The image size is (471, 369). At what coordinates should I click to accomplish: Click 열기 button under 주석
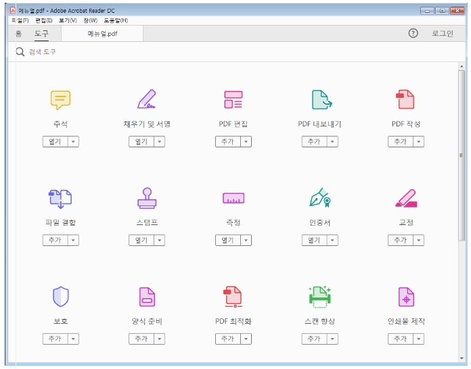55,142
